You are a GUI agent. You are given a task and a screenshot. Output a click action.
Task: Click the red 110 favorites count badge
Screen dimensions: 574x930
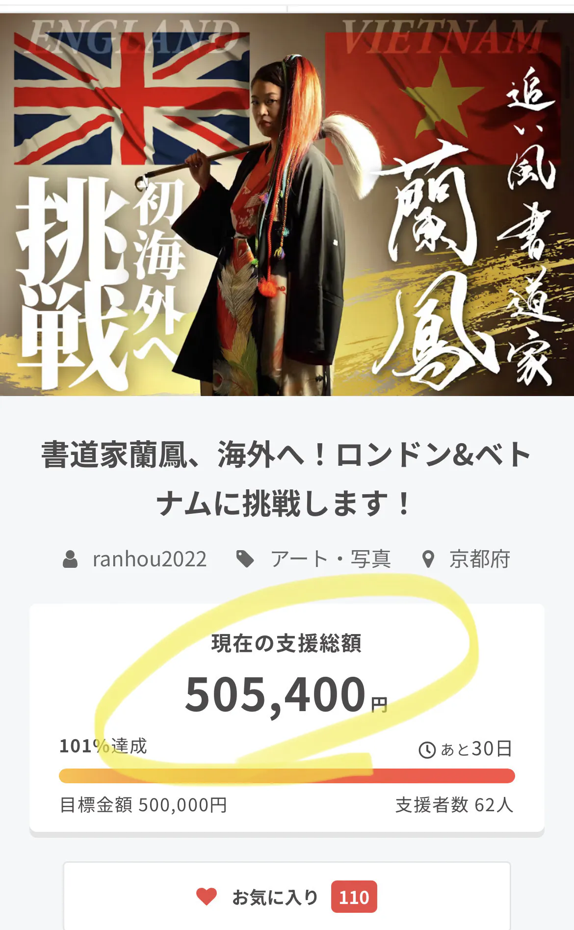[354, 897]
